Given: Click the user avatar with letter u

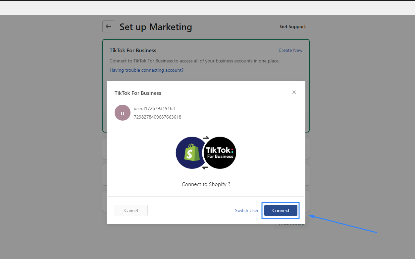Looking at the screenshot, I should pyautogui.click(x=123, y=113).
